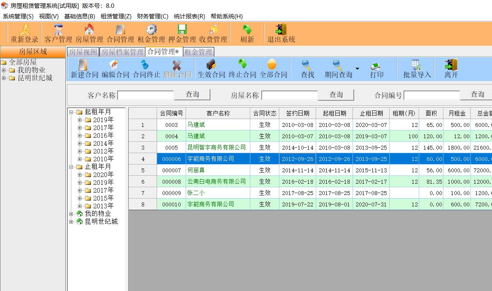Switch to the 房屋档案管理 tab
492x291 pixels.
point(122,52)
